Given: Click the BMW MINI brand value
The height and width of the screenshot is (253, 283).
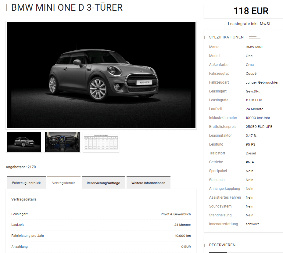Looking at the screenshot, I should pyautogui.click(x=254, y=47).
